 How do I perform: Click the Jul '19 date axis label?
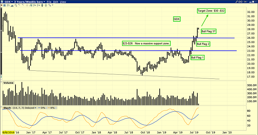click(194, 132)
